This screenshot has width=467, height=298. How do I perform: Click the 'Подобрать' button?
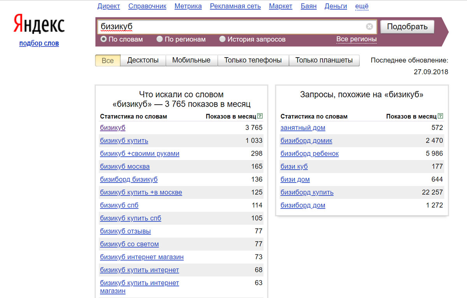click(407, 26)
